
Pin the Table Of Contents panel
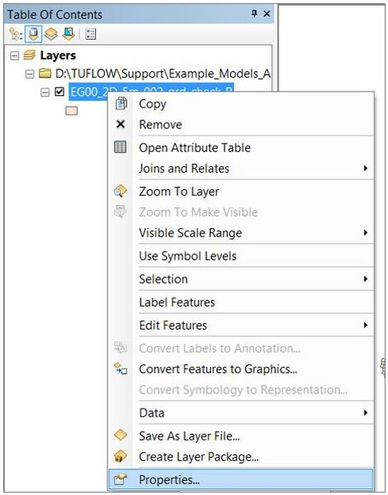point(254,14)
